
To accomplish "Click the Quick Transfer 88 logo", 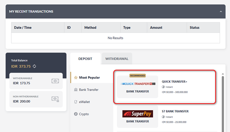I will [x=137, y=84].
